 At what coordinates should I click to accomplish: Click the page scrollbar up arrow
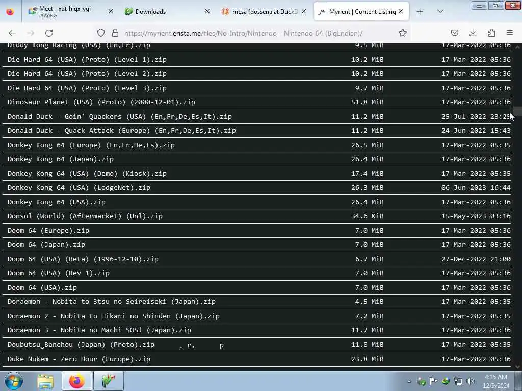[518, 47]
